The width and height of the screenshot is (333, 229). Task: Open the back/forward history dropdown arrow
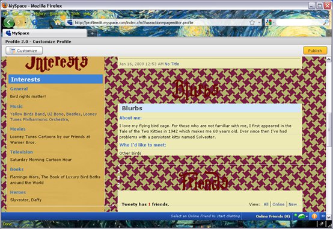(x=25, y=22)
